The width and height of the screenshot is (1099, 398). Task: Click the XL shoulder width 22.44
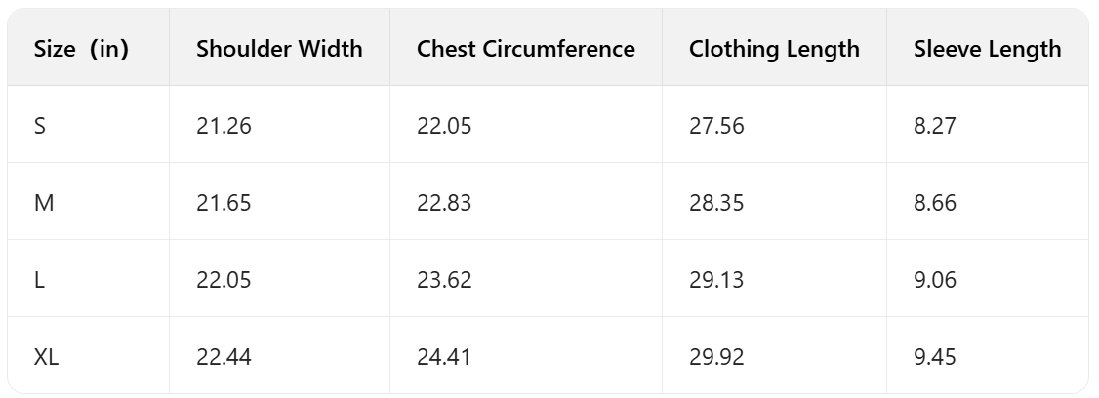coord(224,357)
